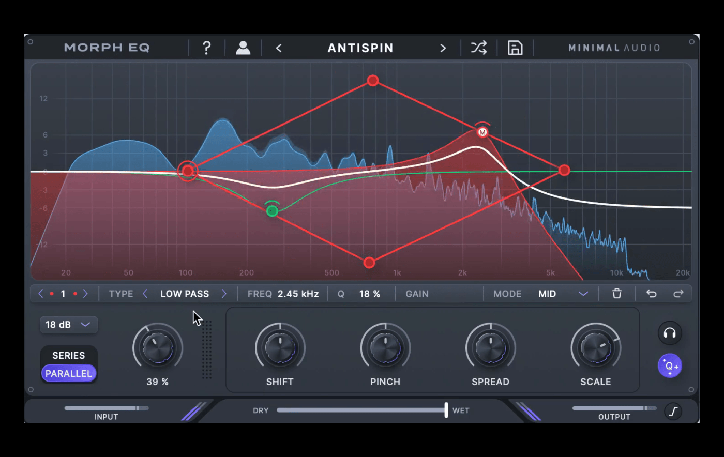Toggle headphones solo listen button

[670, 333]
